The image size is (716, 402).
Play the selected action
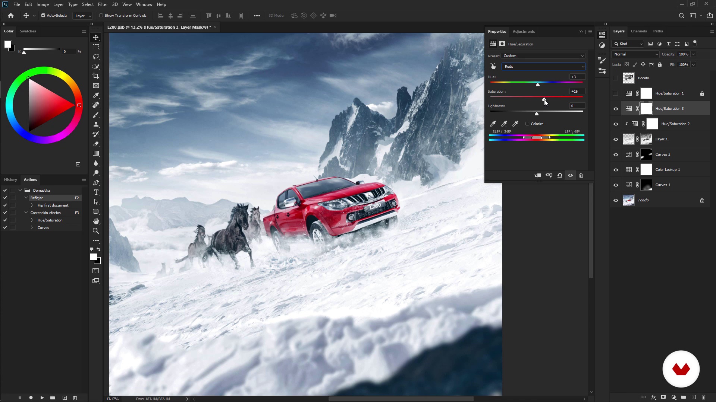(x=42, y=398)
